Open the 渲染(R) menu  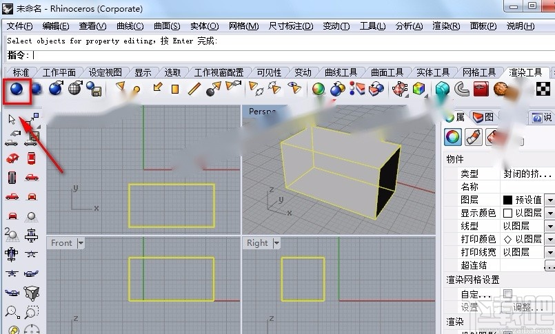[x=446, y=26]
